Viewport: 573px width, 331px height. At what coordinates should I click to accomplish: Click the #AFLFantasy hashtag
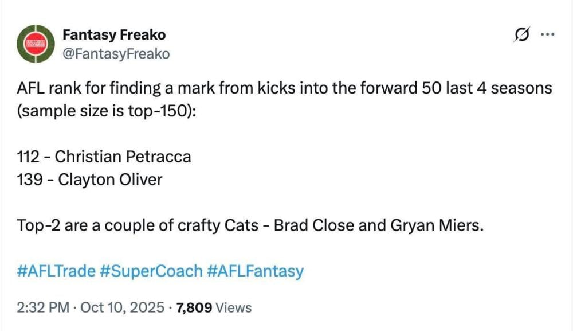tap(255, 271)
